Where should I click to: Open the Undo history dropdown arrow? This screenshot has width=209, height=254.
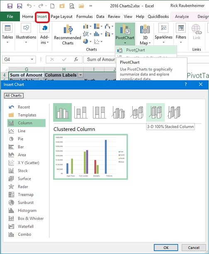point(34,6)
